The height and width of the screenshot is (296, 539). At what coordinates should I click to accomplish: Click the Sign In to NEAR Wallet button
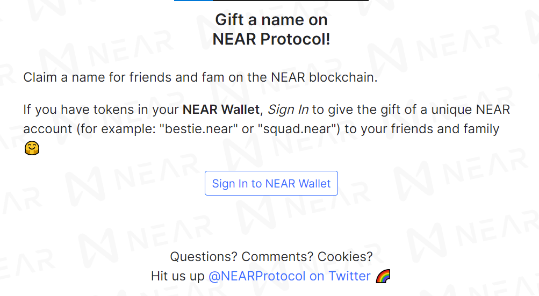tap(271, 183)
